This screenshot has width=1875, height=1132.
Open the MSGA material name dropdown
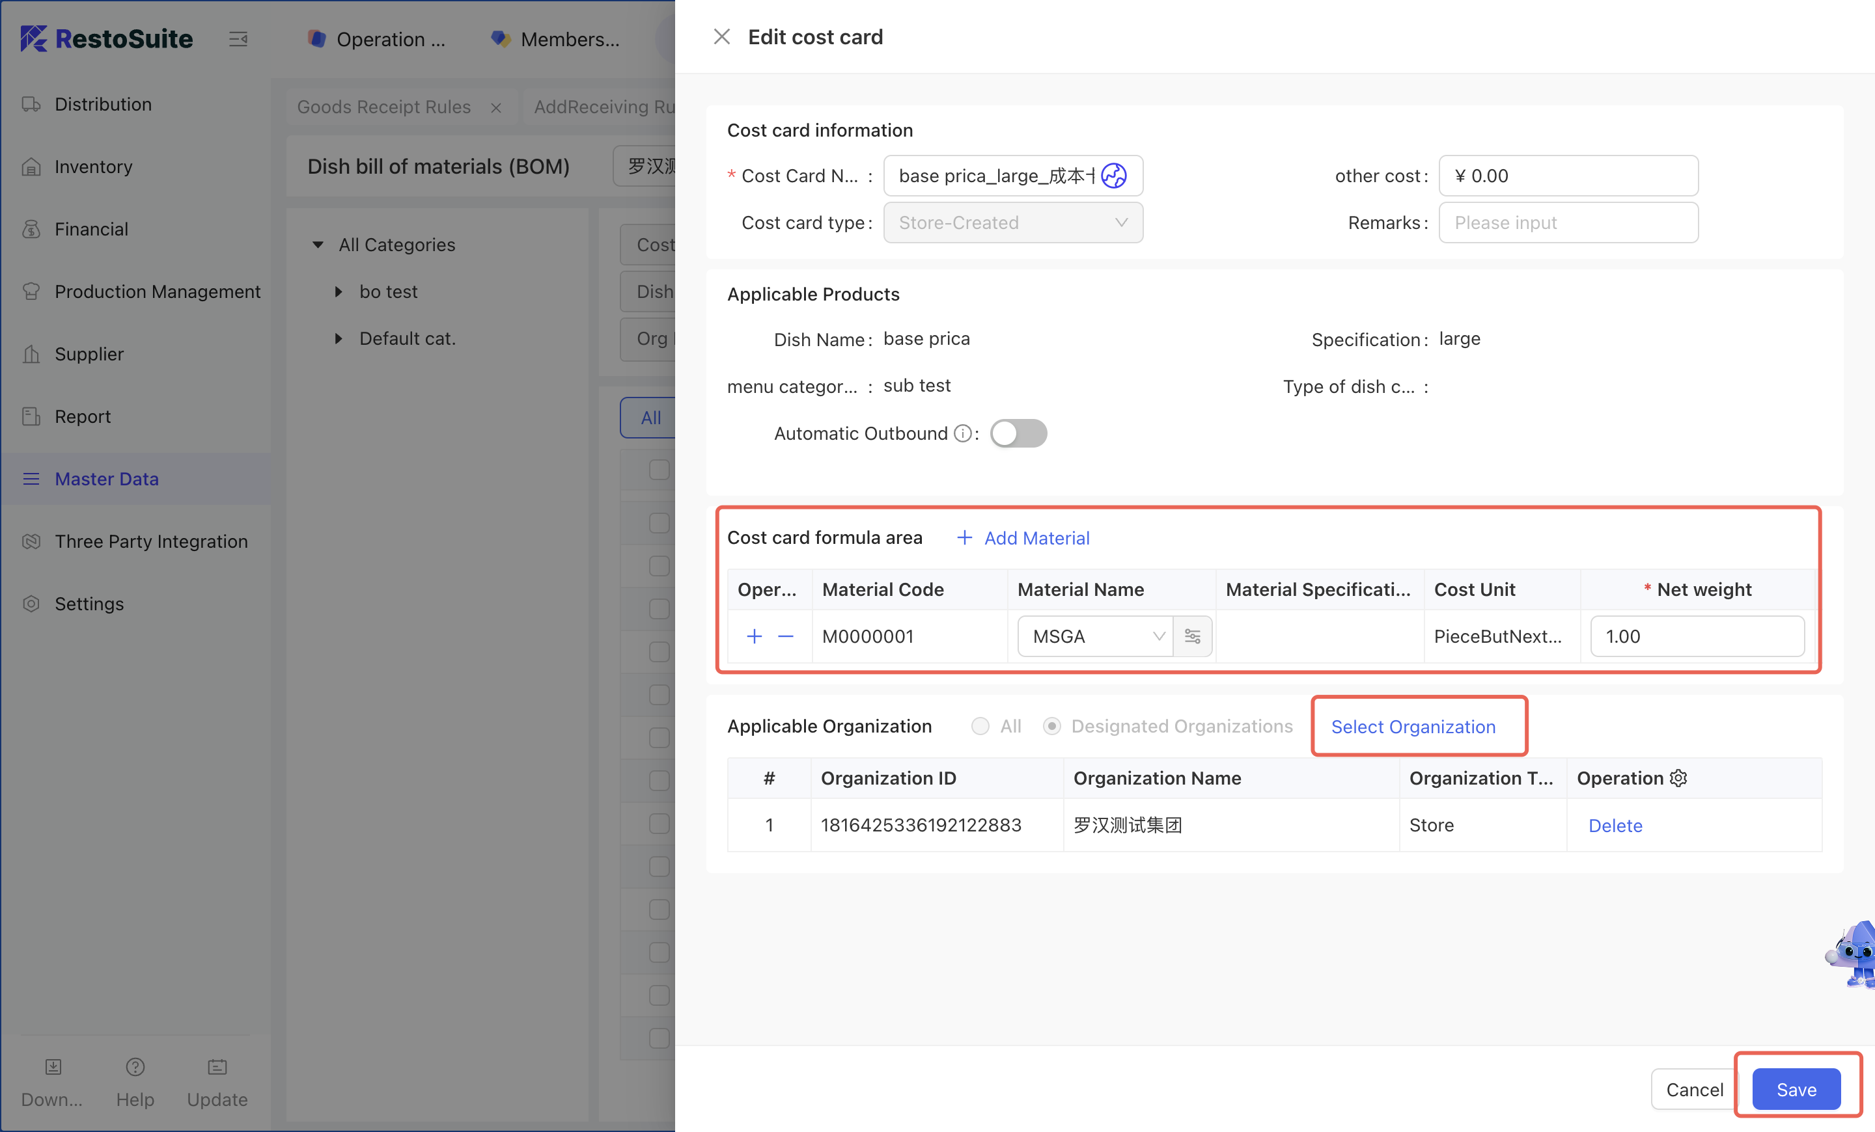coord(1095,636)
